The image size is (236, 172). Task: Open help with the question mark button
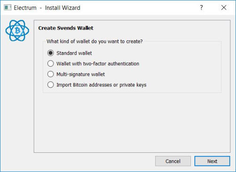pyautogui.click(x=201, y=8)
